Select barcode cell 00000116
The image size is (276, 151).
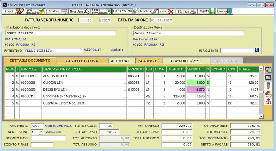click(x=31, y=96)
